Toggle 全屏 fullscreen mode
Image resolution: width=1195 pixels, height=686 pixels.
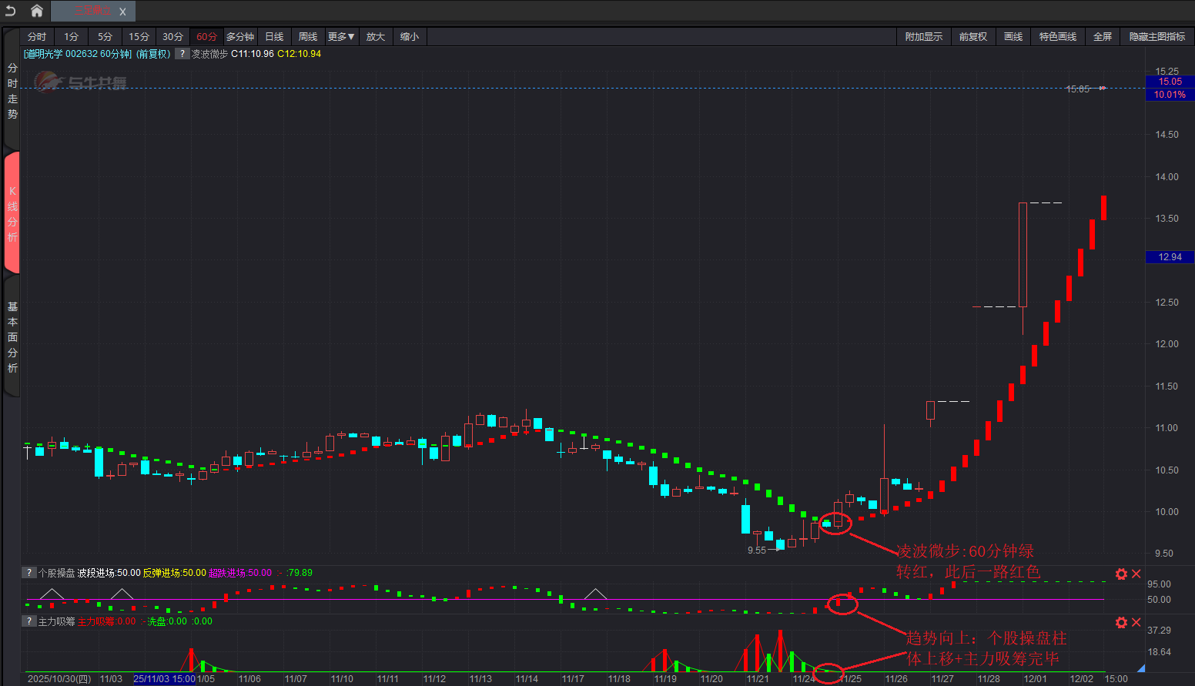[x=1102, y=37]
